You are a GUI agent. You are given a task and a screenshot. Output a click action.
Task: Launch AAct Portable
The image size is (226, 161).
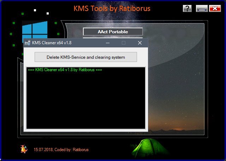tap(113, 31)
